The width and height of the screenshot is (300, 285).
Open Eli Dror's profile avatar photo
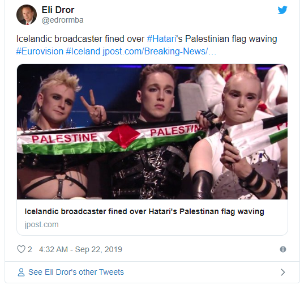[x=27, y=15]
